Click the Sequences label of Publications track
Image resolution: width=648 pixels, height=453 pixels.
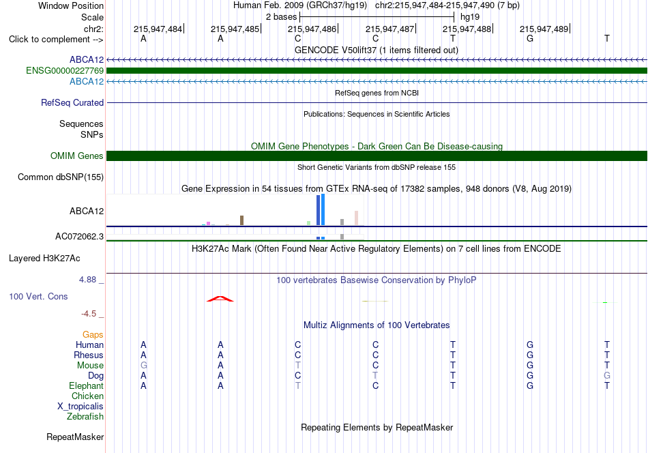[81, 124]
